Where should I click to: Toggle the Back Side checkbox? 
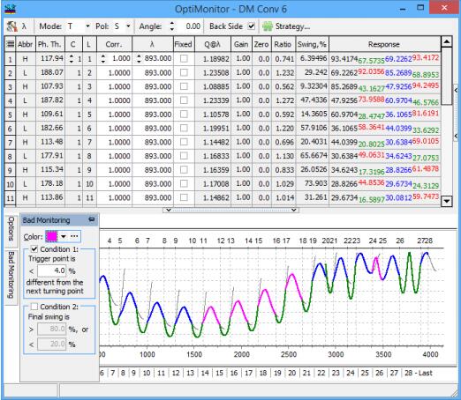pos(251,26)
